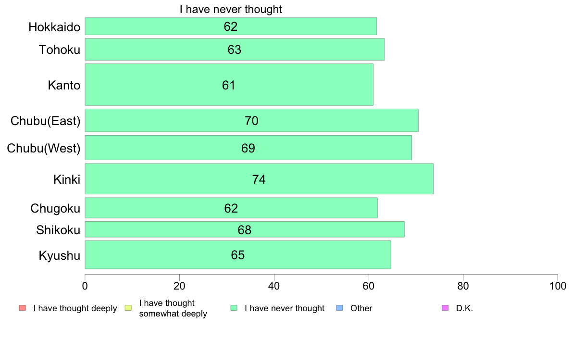Screen dimensions: 571x354
Task: Click the magenta 'D.K.' legend swatch
Action: tap(445, 308)
